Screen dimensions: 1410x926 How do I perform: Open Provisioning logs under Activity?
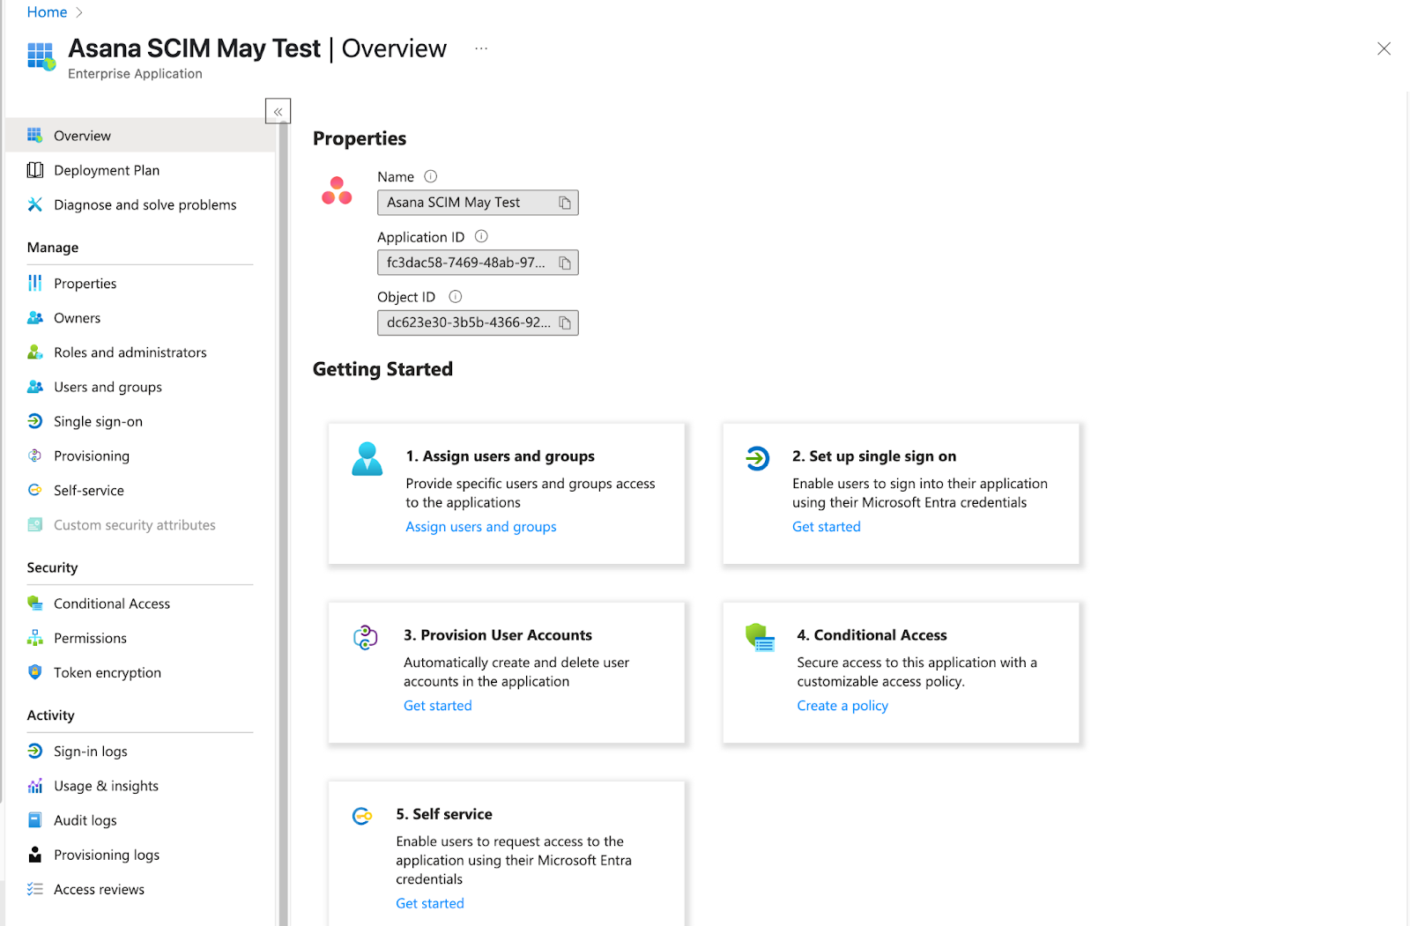[106, 855]
